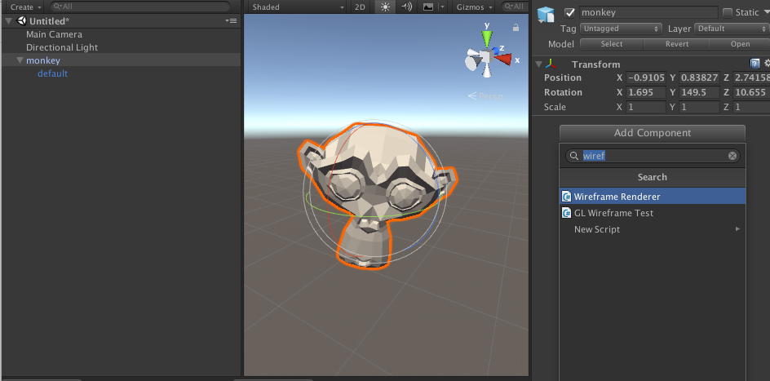Click Scale Y value field
770x381 pixels.
click(x=699, y=107)
